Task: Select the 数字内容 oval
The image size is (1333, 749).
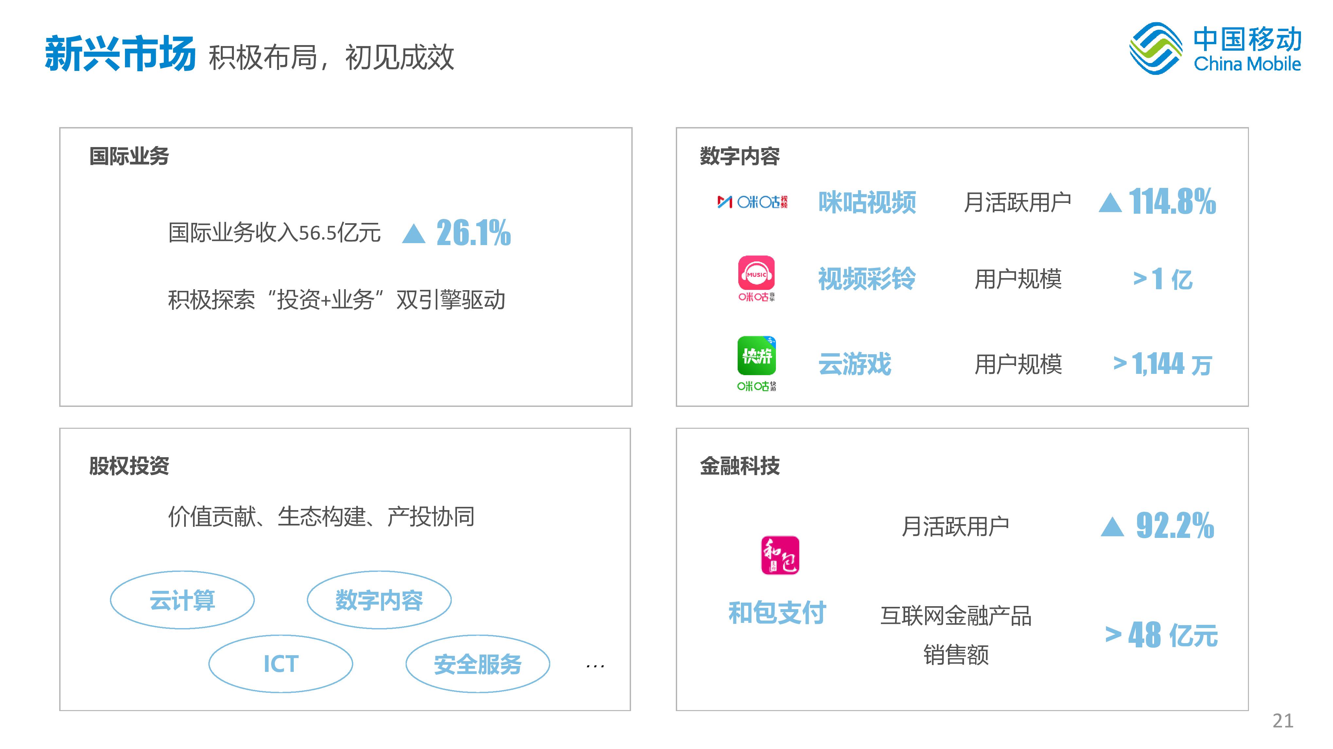Action: pos(379,600)
